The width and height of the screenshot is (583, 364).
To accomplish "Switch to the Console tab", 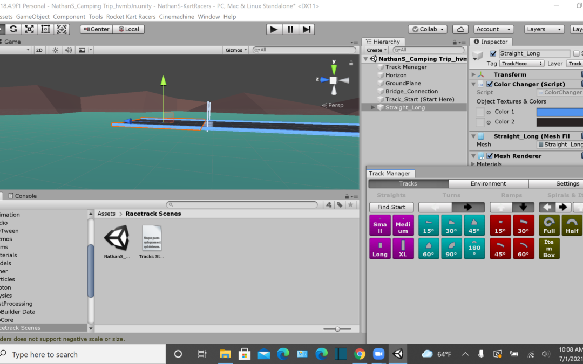I will (22, 196).
